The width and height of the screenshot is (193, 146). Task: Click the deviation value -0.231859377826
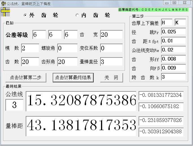tap(161, 121)
